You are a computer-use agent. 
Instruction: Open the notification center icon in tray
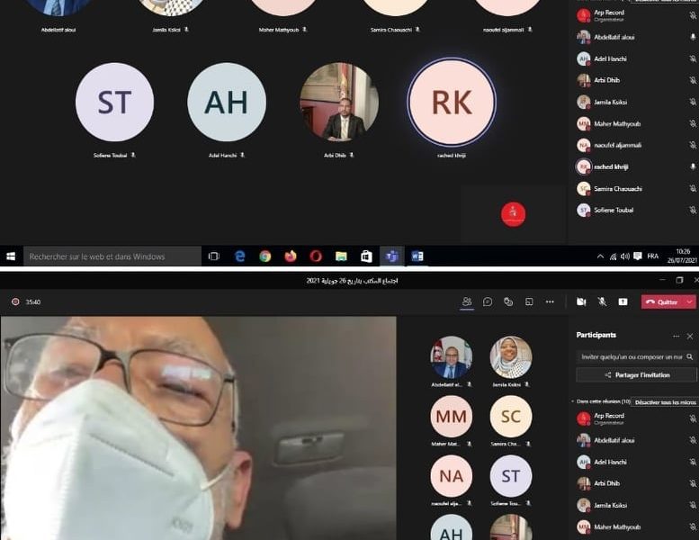tap(638, 256)
